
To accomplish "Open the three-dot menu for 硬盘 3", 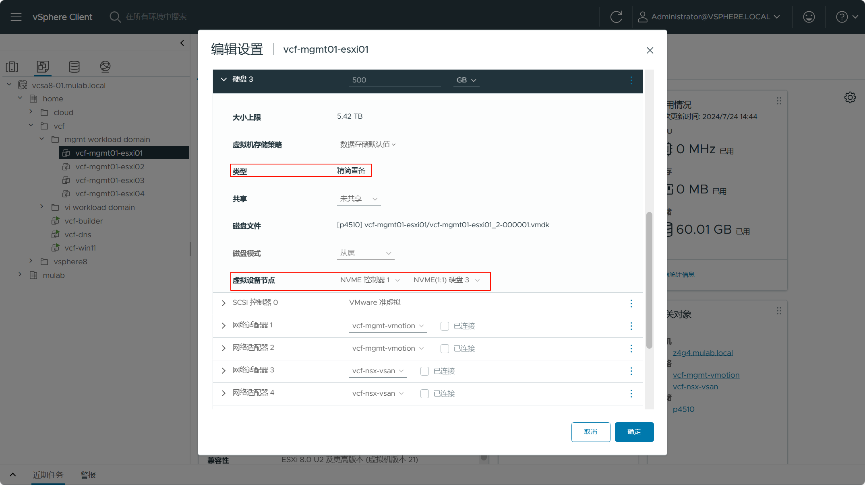I will click(631, 80).
